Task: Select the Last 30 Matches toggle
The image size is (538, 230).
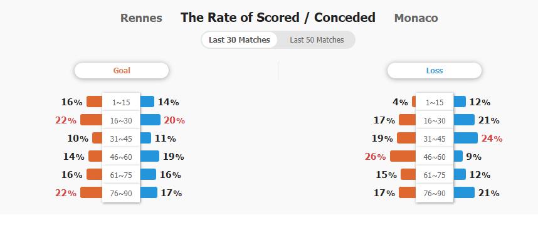Action: pos(239,39)
